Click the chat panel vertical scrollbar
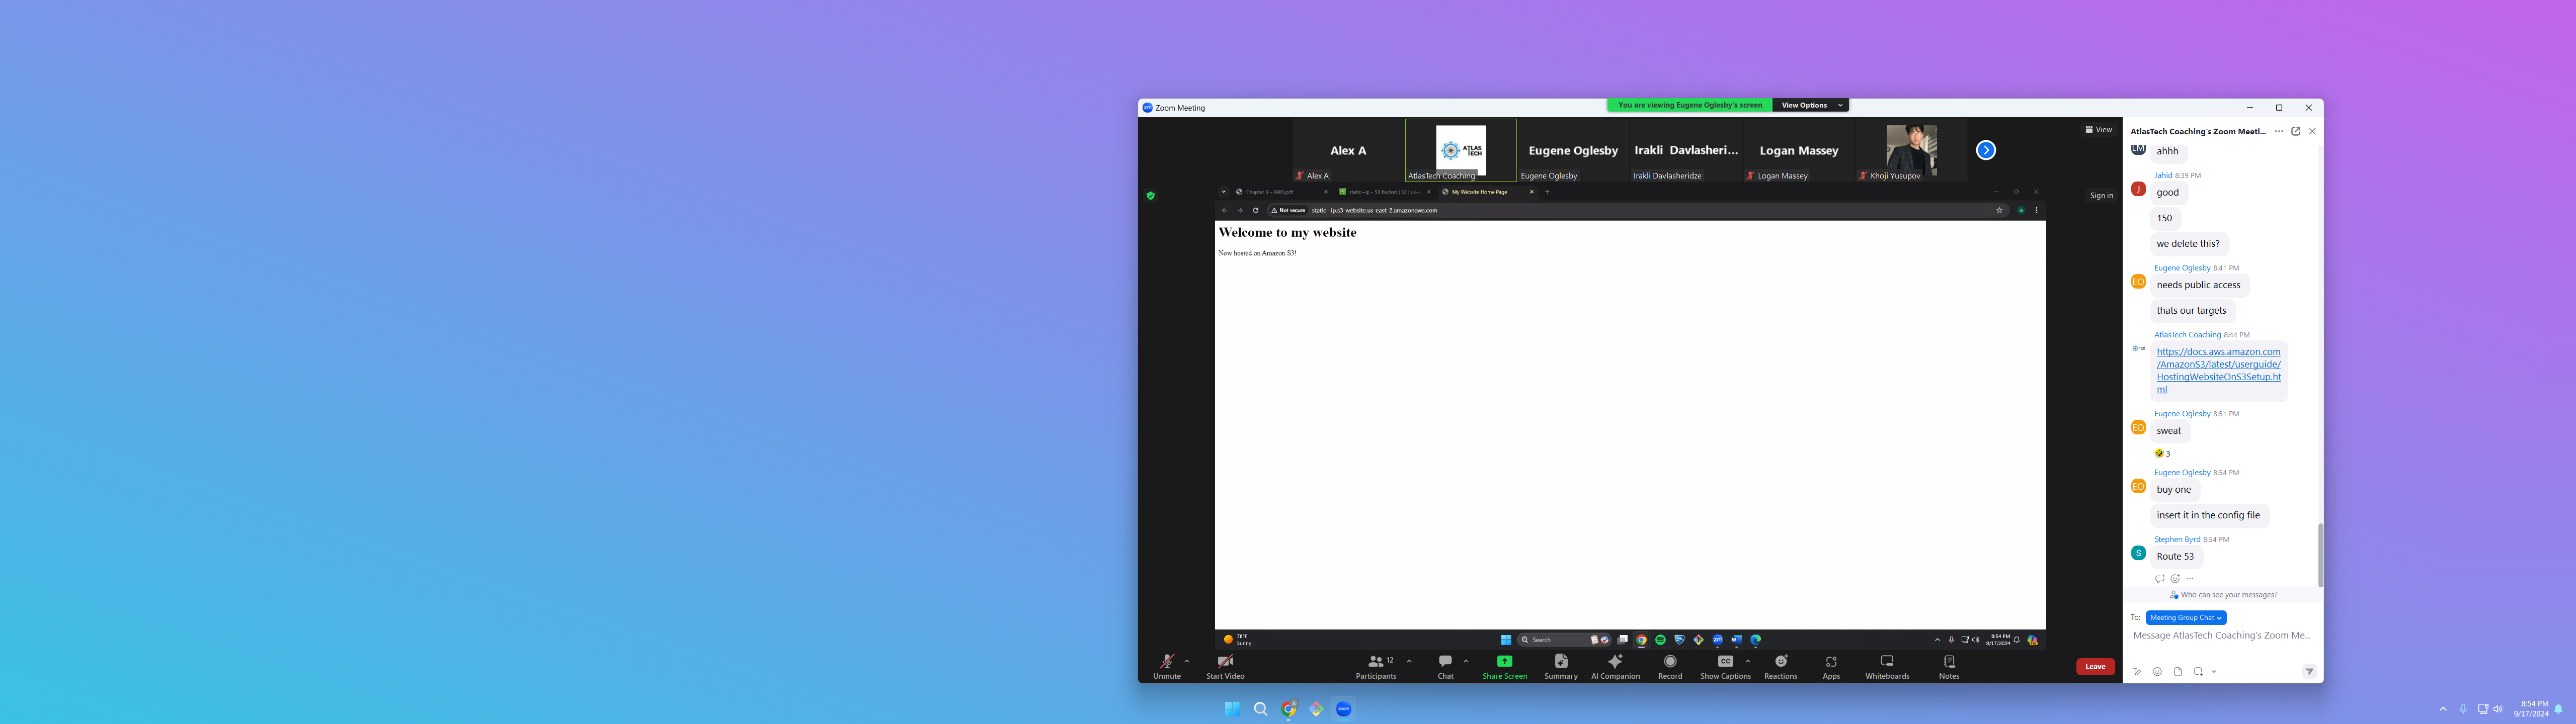Image resolution: width=2576 pixels, height=724 pixels. click(x=2320, y=555)
